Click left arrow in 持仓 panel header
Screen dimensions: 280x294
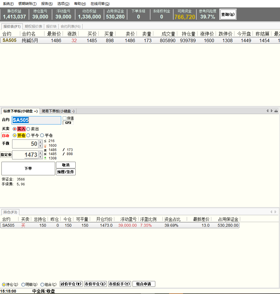271,212
